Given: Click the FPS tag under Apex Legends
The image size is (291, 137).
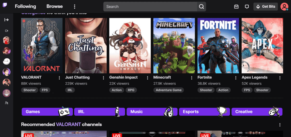Looking at the screenshot, I should point(247,90).
